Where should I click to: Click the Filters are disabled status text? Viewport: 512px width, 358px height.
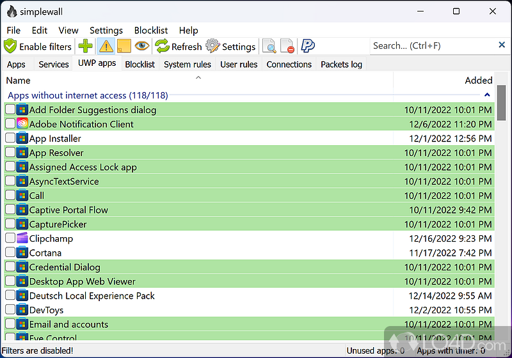(37, 350)
